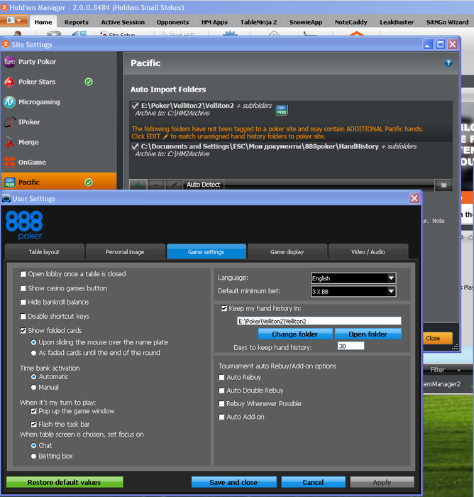Switch to Table layout tab
This screenshot has width=474, height=497.
[45, 251]
